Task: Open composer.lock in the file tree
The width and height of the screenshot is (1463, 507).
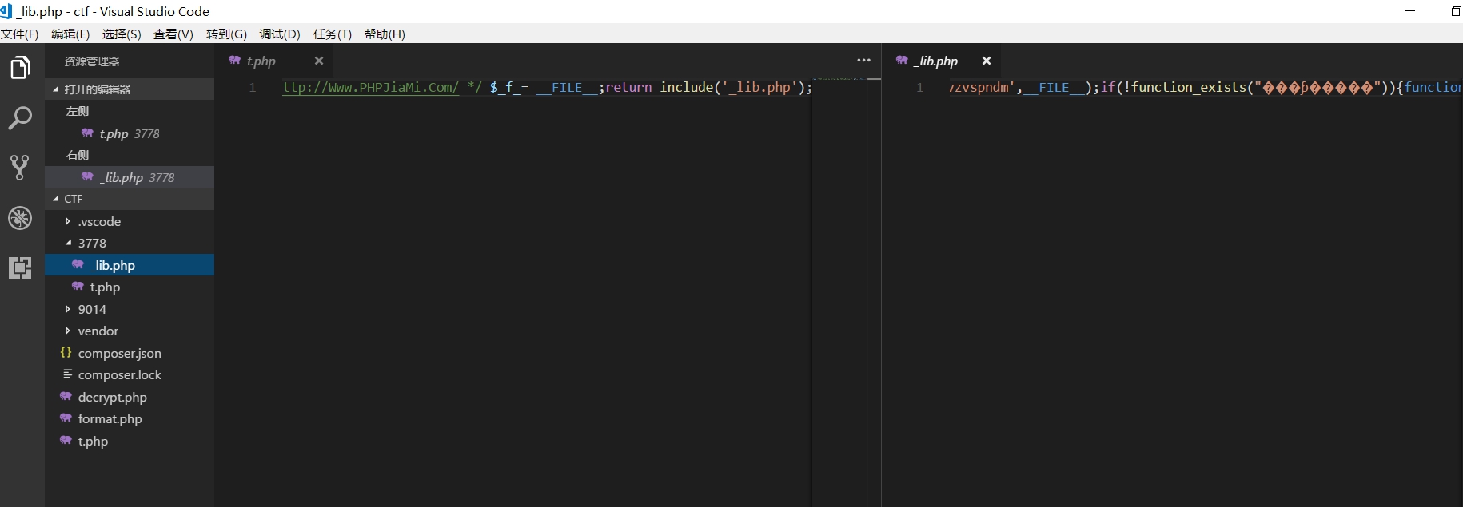Action: point(130,374)
